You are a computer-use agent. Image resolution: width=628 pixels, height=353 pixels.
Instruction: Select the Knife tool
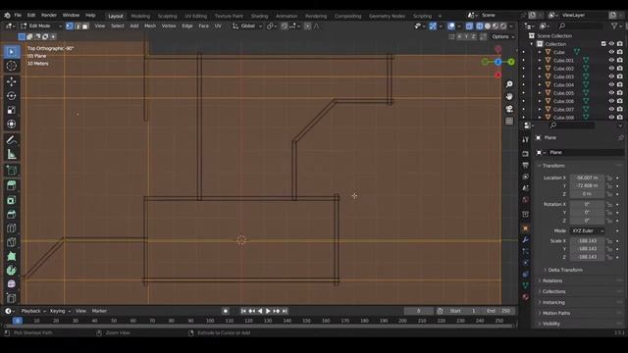[11, 242]
